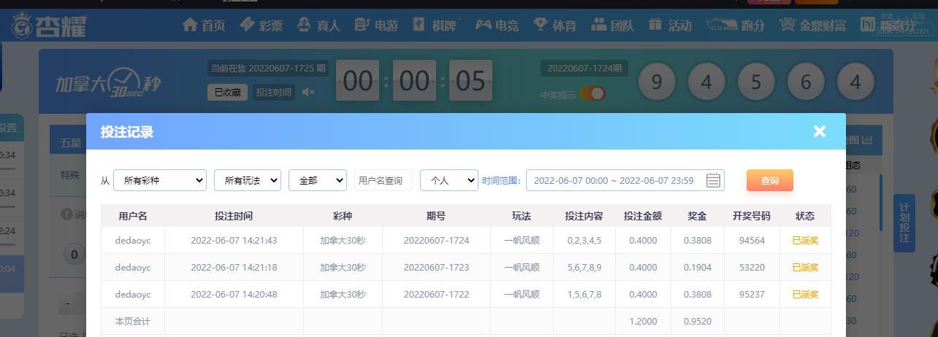938x337 pixels.
Task: Click bet content 1,5,6,7,8
Action: tap(584, 294)
